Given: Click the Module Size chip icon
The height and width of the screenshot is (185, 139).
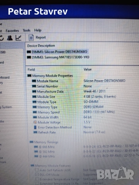Looking at the screenshot, I should (x=34, y=97).
